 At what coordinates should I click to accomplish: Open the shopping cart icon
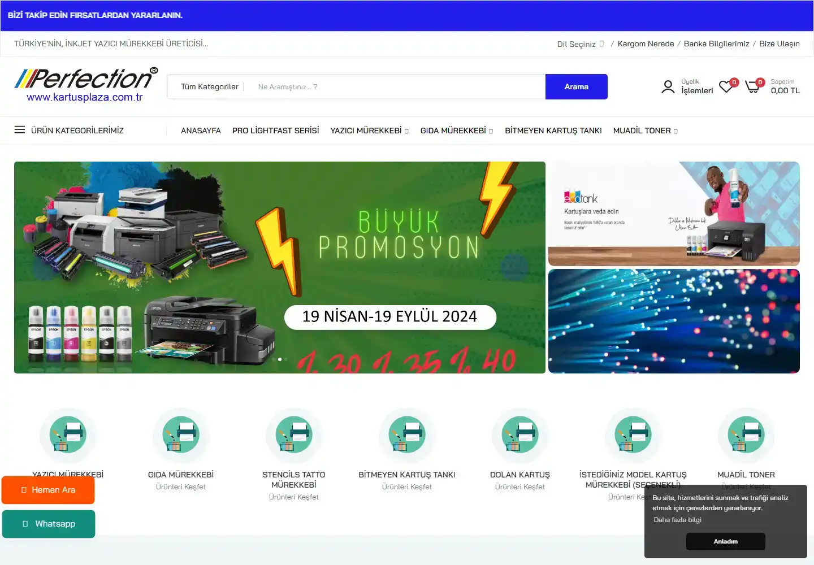pyautogui.click(x=753, y=86)
